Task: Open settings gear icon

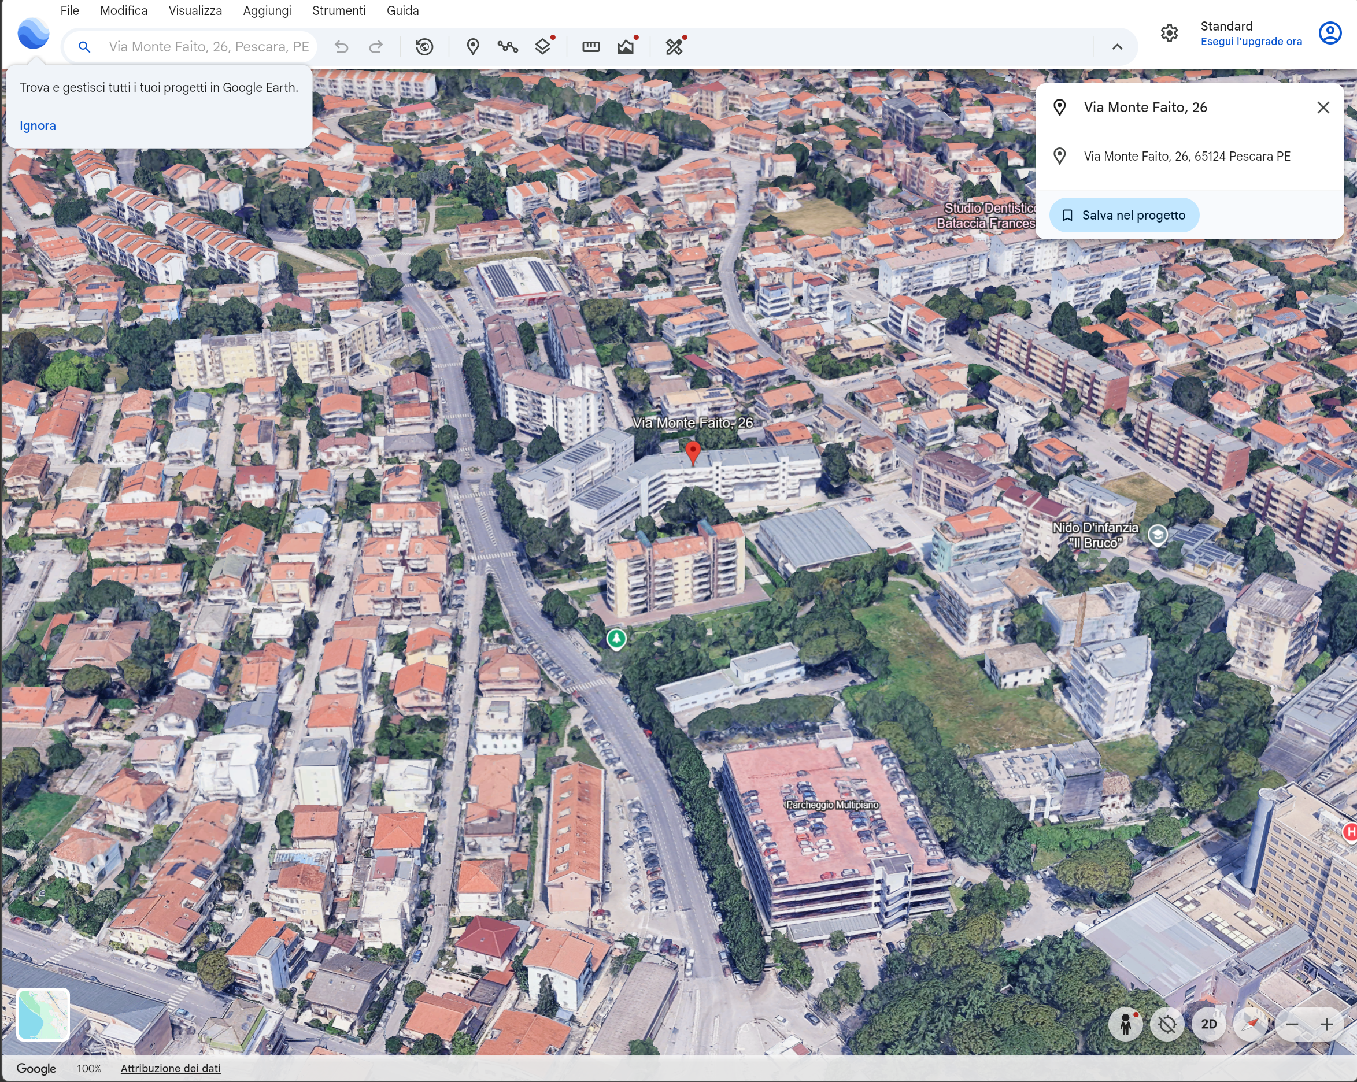Action: 1169,34
